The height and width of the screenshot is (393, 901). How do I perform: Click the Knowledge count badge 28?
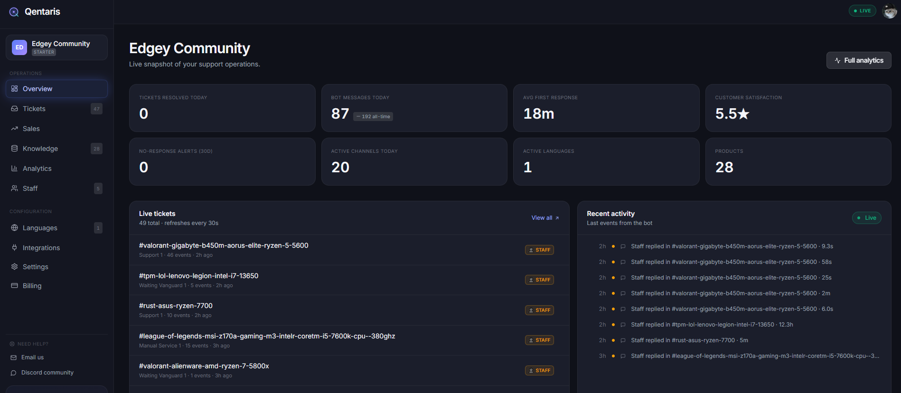click(96, 149)
